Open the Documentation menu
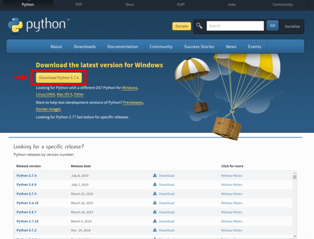Screen dimensions: 314x239 point(123,46)
